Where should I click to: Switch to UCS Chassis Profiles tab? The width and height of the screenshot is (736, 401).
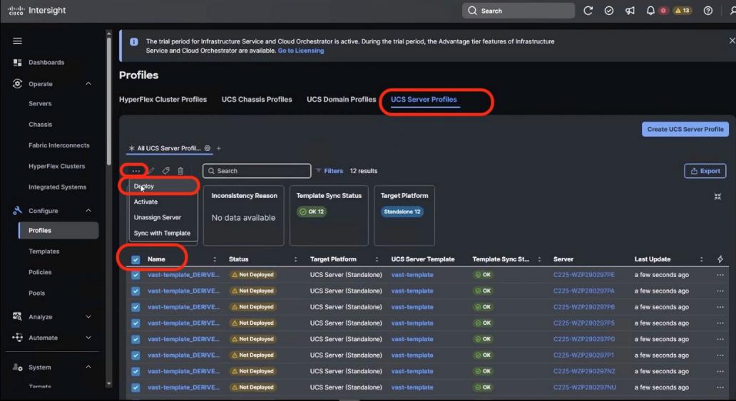pos(257,100)
